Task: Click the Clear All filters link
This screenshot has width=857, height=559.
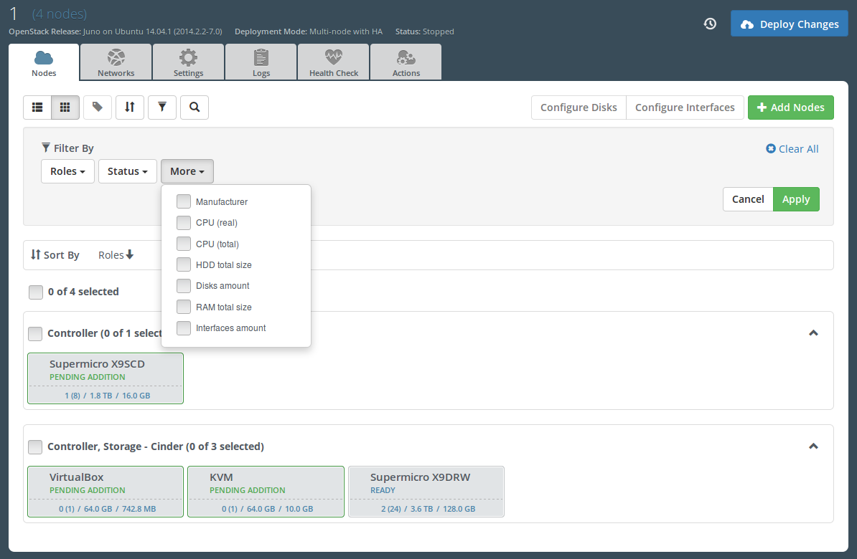Action: pos(792,149)
